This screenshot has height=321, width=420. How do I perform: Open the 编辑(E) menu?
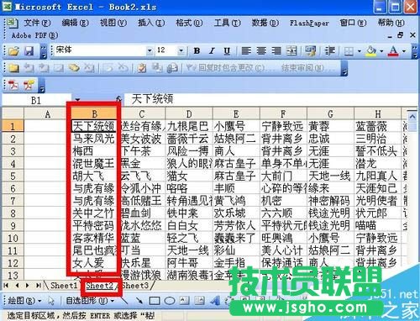pos(75,23)
